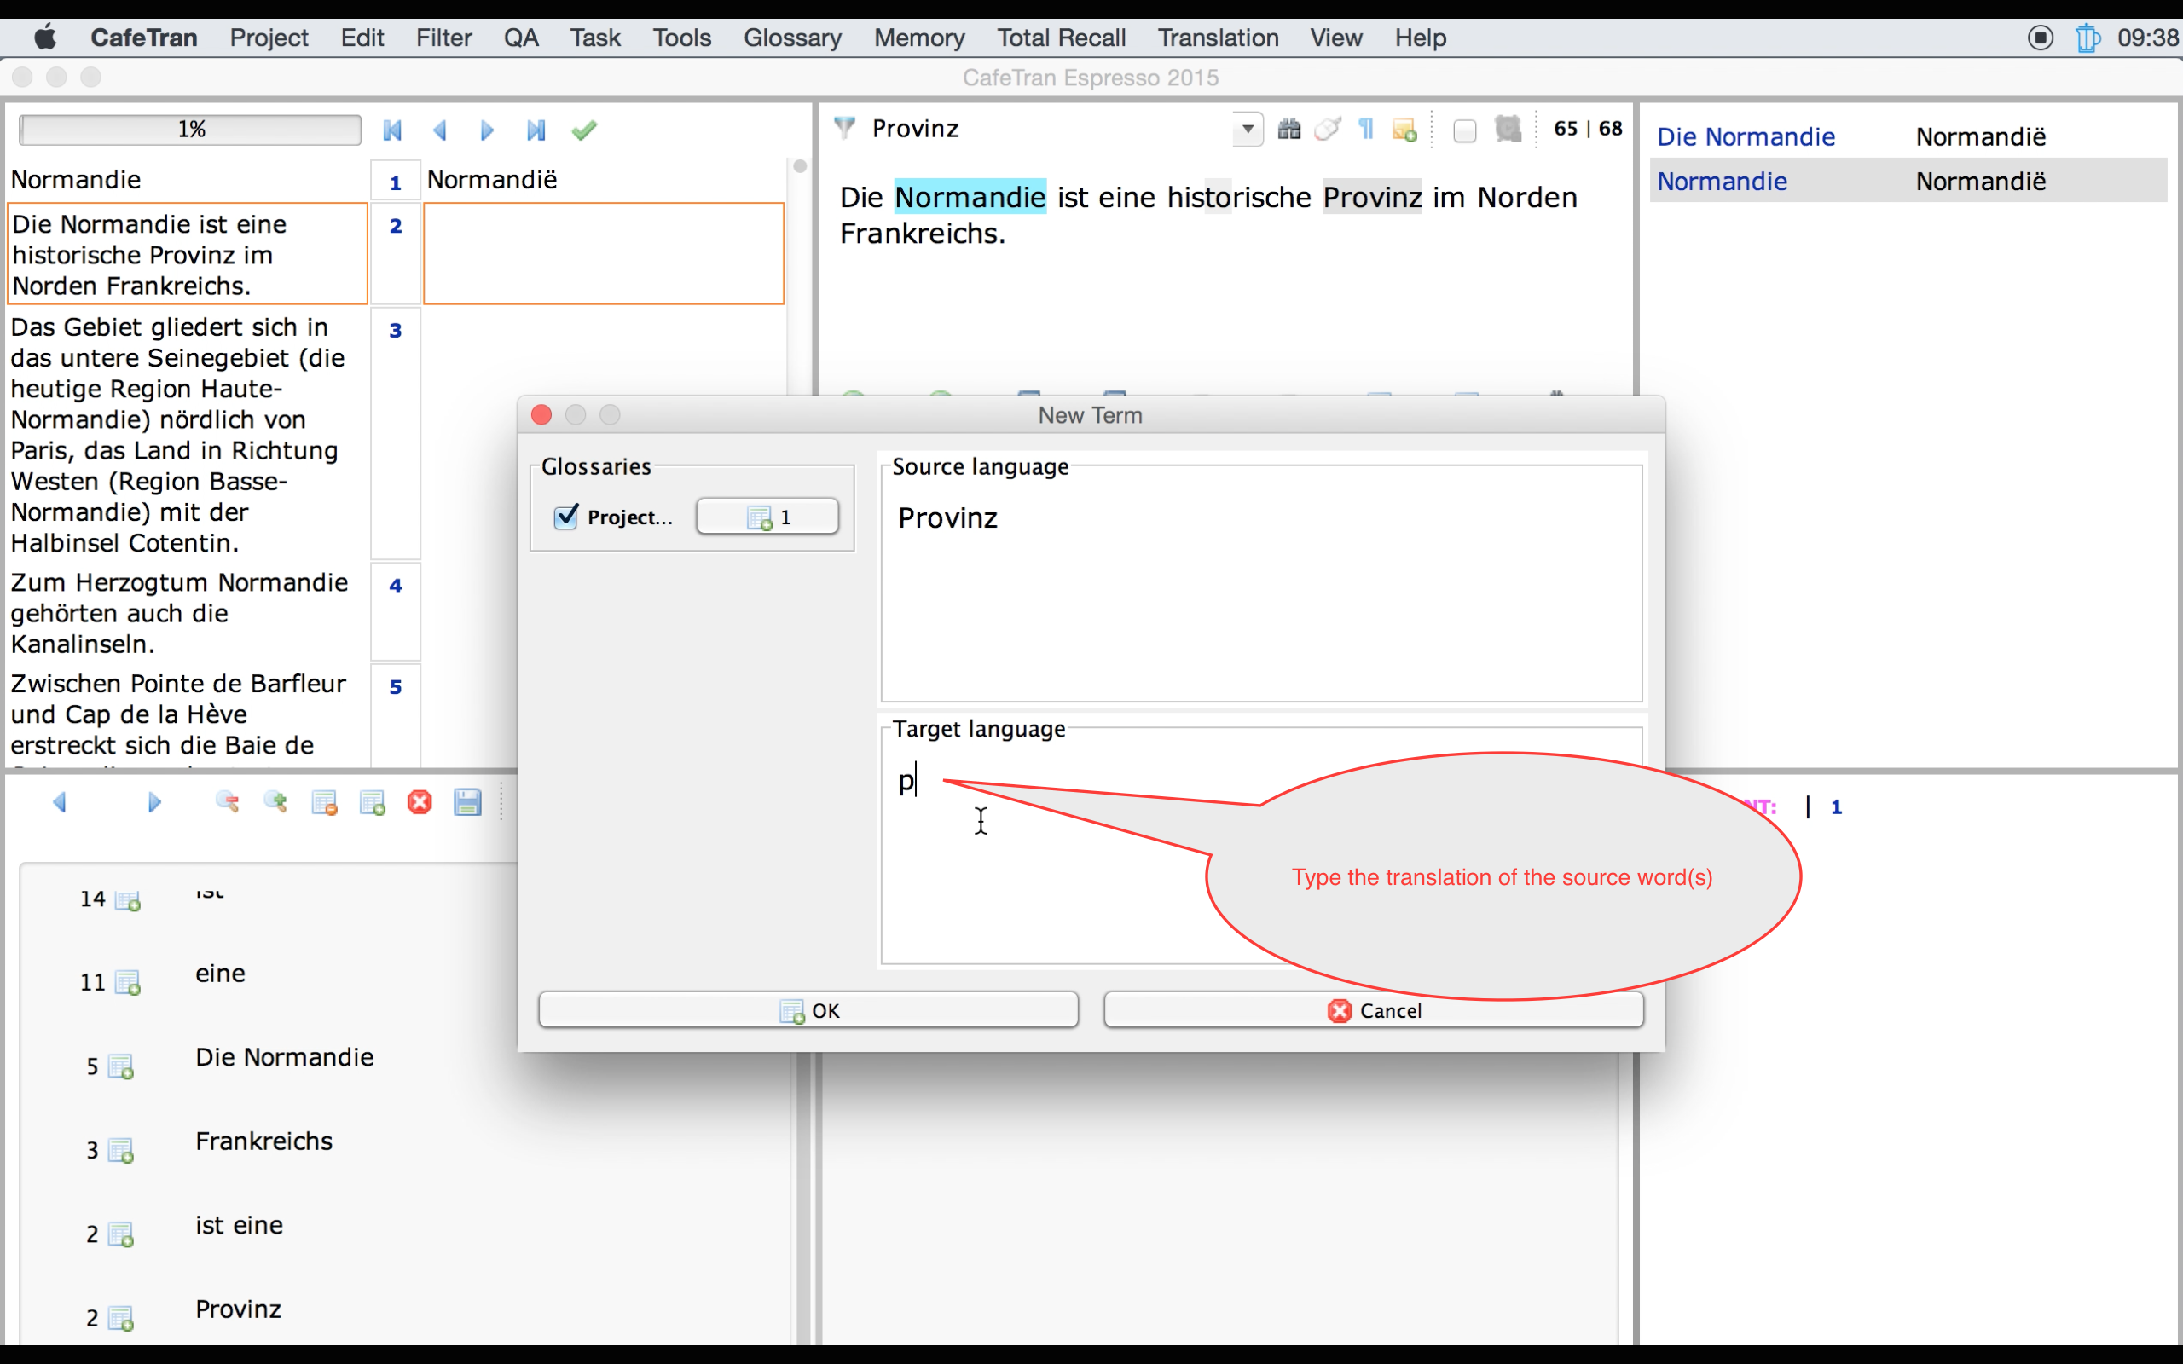
Task: Open the Glossary menu
Action: 791,38
